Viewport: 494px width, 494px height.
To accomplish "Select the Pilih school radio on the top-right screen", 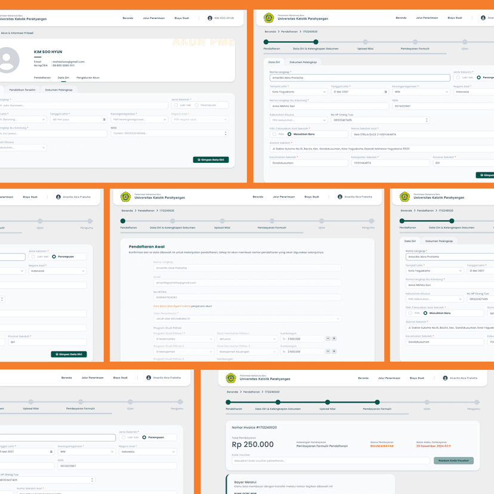I will tap(274, 134).
